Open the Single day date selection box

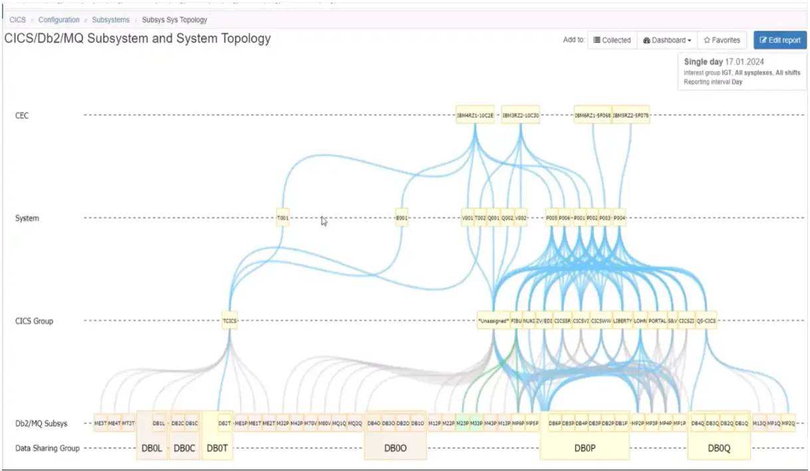(742, 72)
